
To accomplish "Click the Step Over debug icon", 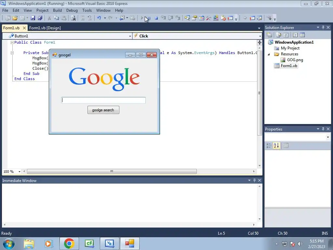I will 170,18.
